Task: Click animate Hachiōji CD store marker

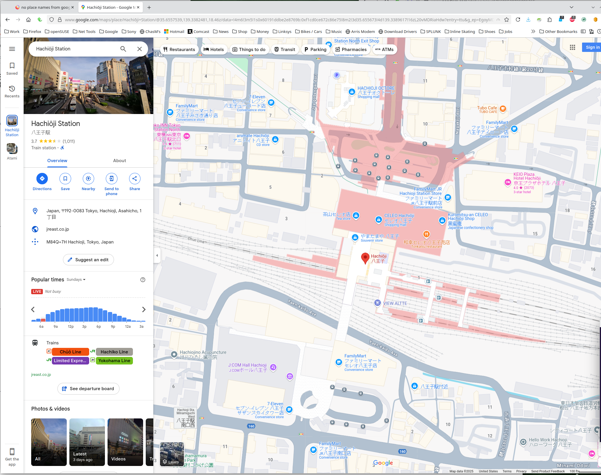Action: tap(275, 139)
